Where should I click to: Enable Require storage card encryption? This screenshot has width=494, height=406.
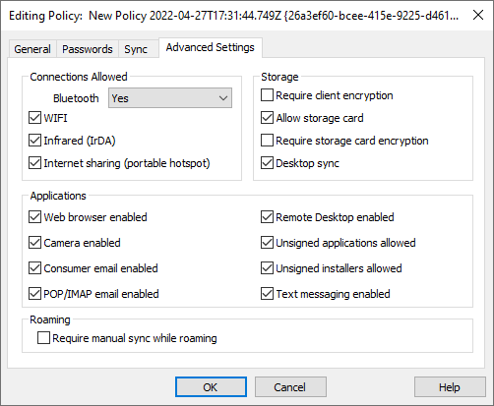tap(267, 141)
